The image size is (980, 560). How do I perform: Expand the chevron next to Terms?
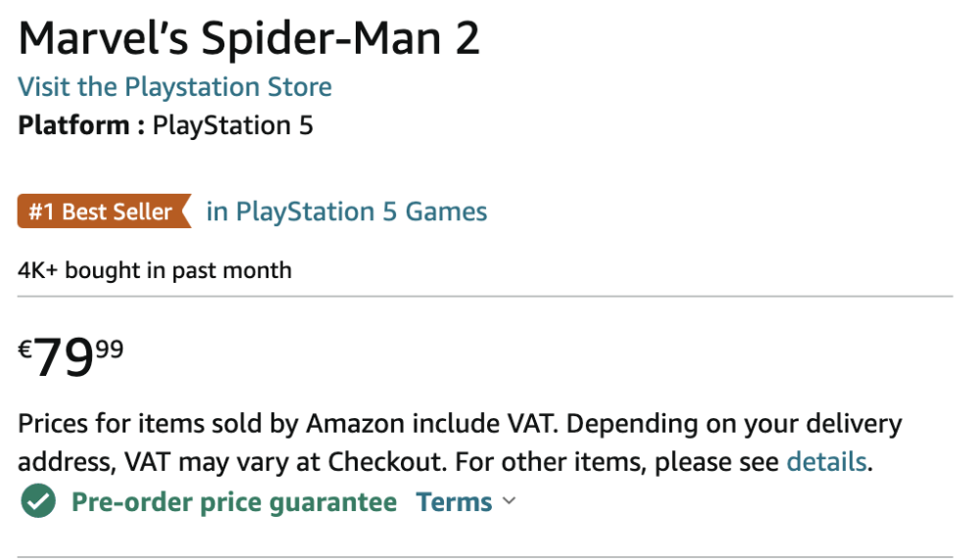pos(509,502)
